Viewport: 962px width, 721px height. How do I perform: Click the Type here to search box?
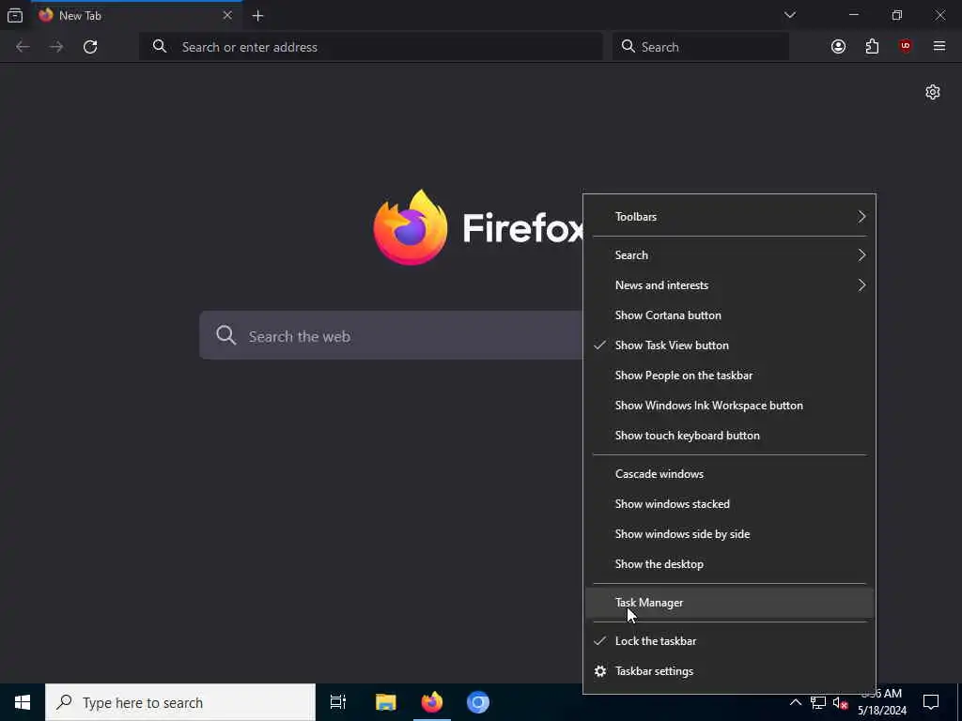click(x=180, y=702)
